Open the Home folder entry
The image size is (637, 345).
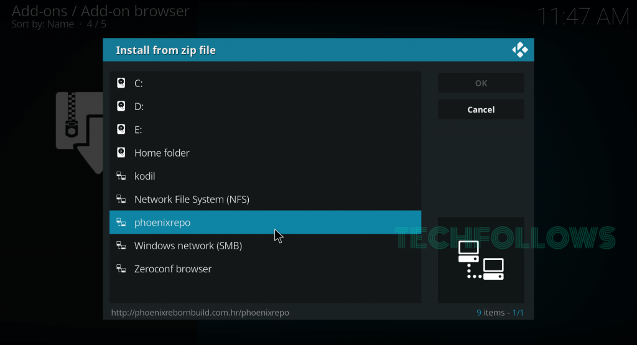265,153
